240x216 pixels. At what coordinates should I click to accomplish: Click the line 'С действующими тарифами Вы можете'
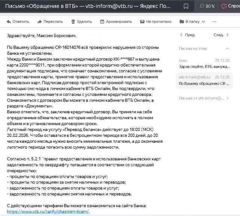[x=76, y=206]
